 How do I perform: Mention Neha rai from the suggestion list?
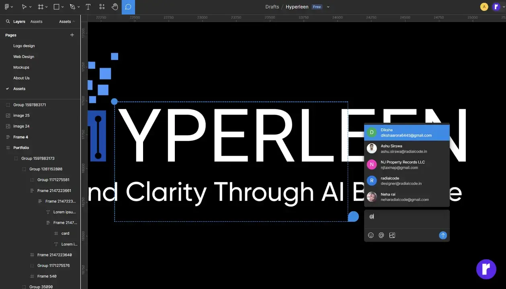pyautogui.click(x=407, y=197)
